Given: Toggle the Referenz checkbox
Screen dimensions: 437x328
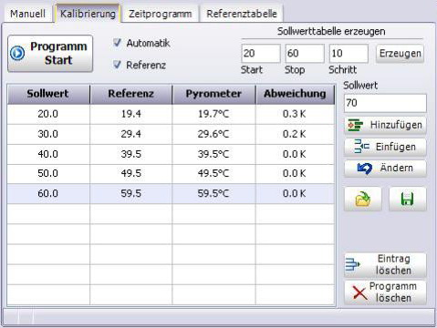Looking at the screenshot, I should (x=117, y=65).
